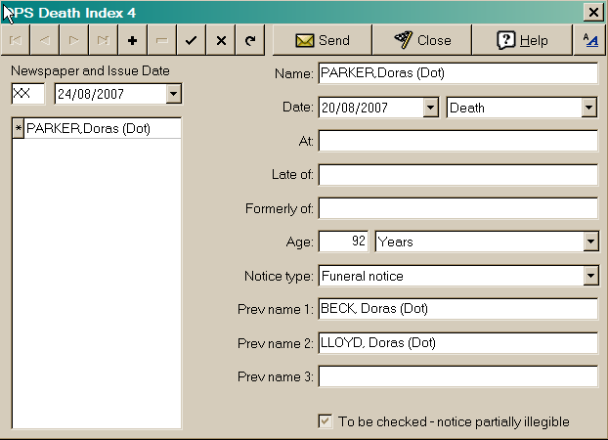Open the Help button
Image resolution: width=608 pixels, height=440 pixels.
pos(521,40)
